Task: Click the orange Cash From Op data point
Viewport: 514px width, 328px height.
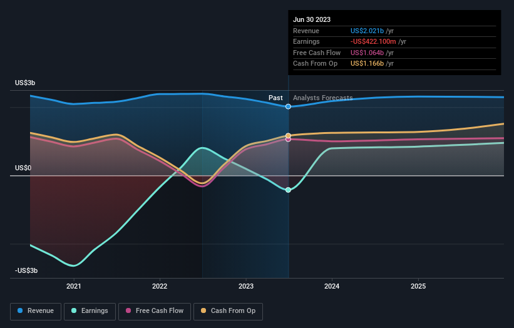Action: (288, 136)
